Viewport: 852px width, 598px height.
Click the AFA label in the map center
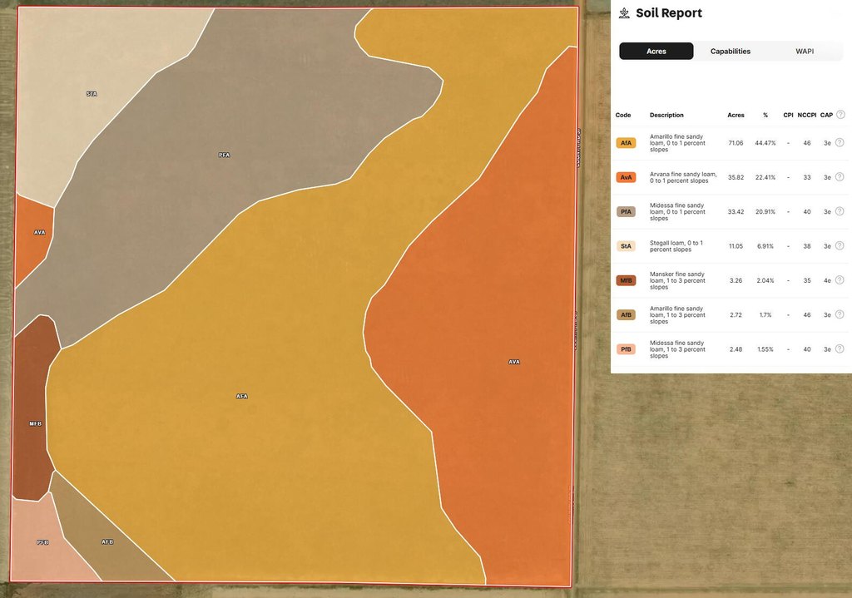(242, 397)
